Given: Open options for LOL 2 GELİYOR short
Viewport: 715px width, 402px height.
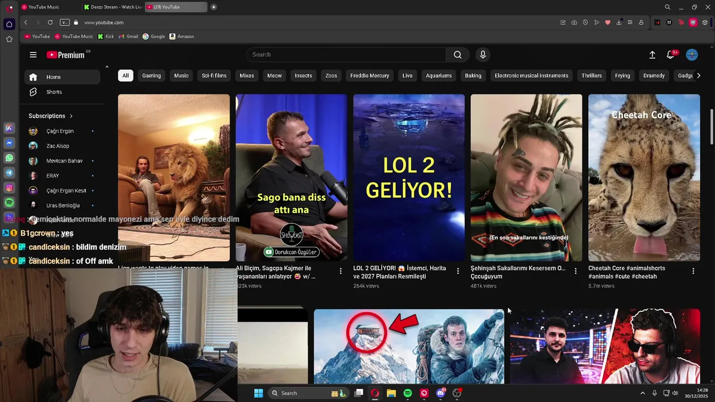Looking at the screenshot, I should [x=458, y=271].
